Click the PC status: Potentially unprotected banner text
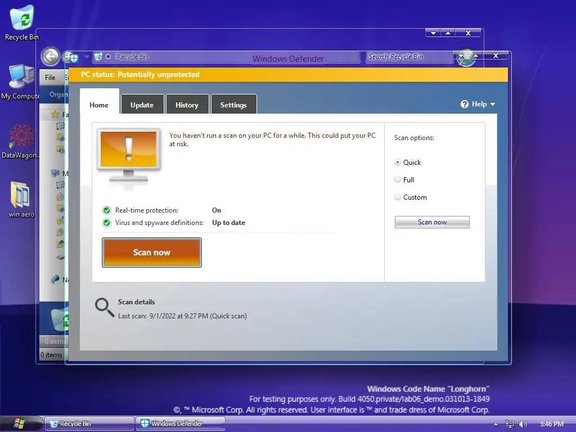 (140, 75)
